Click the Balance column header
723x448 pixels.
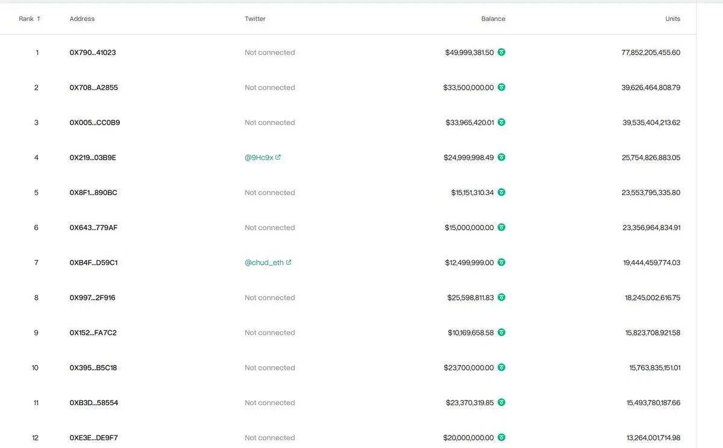pos(493,19)
